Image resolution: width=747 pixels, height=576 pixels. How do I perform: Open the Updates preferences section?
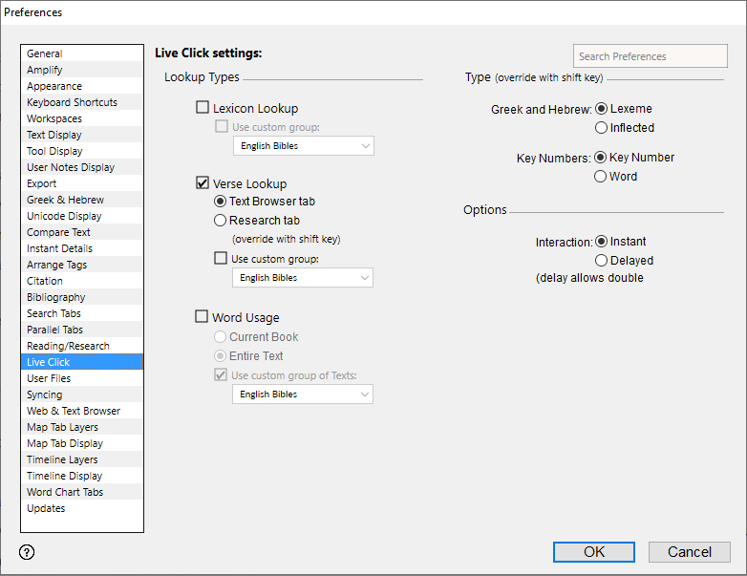click(x=46, y=508)
